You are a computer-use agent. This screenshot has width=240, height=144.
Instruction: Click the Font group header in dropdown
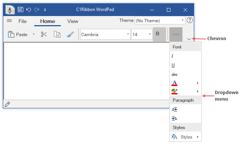185,47
